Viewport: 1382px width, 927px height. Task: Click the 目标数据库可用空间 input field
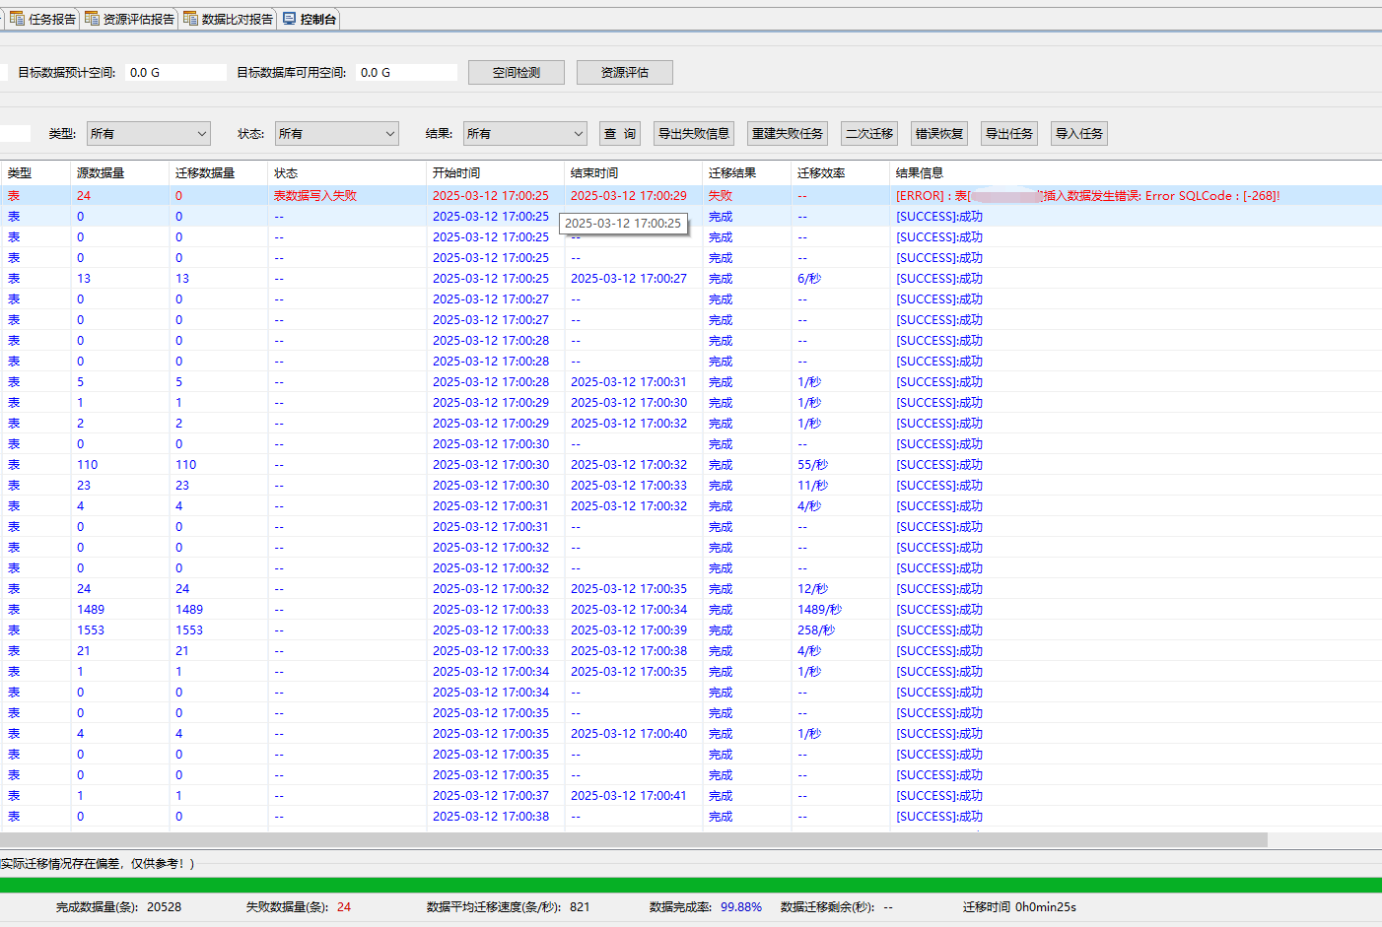point(405,71)
